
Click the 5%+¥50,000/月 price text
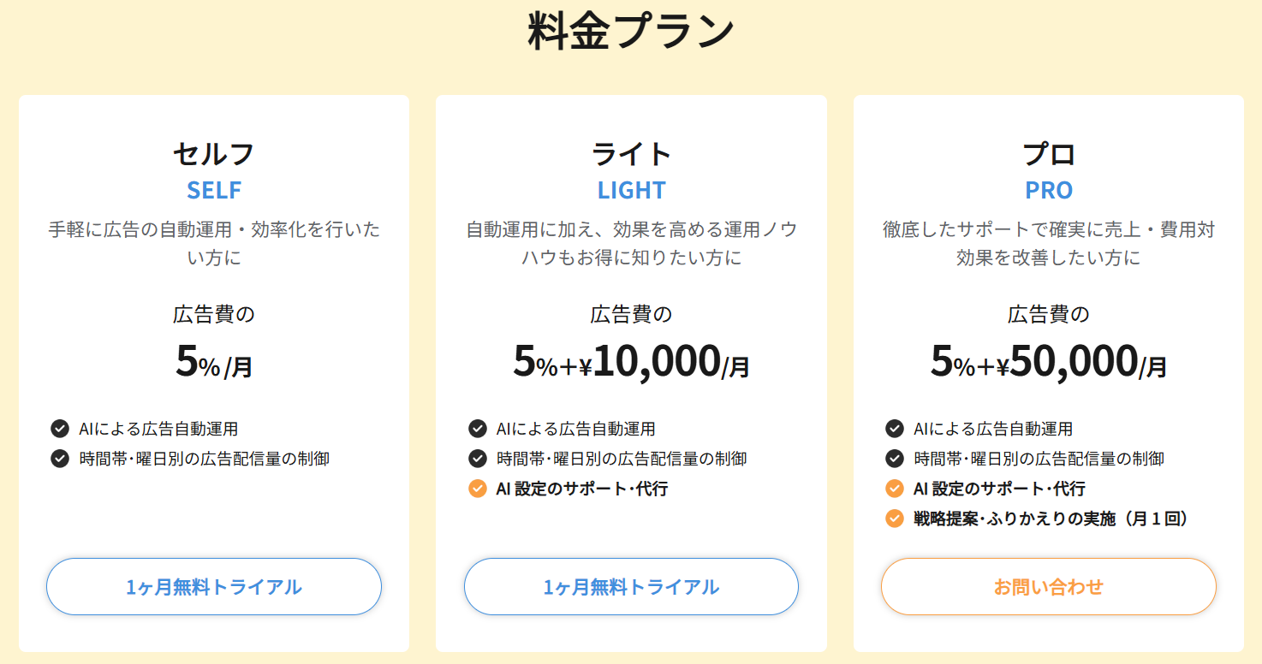click(1049, 362)
